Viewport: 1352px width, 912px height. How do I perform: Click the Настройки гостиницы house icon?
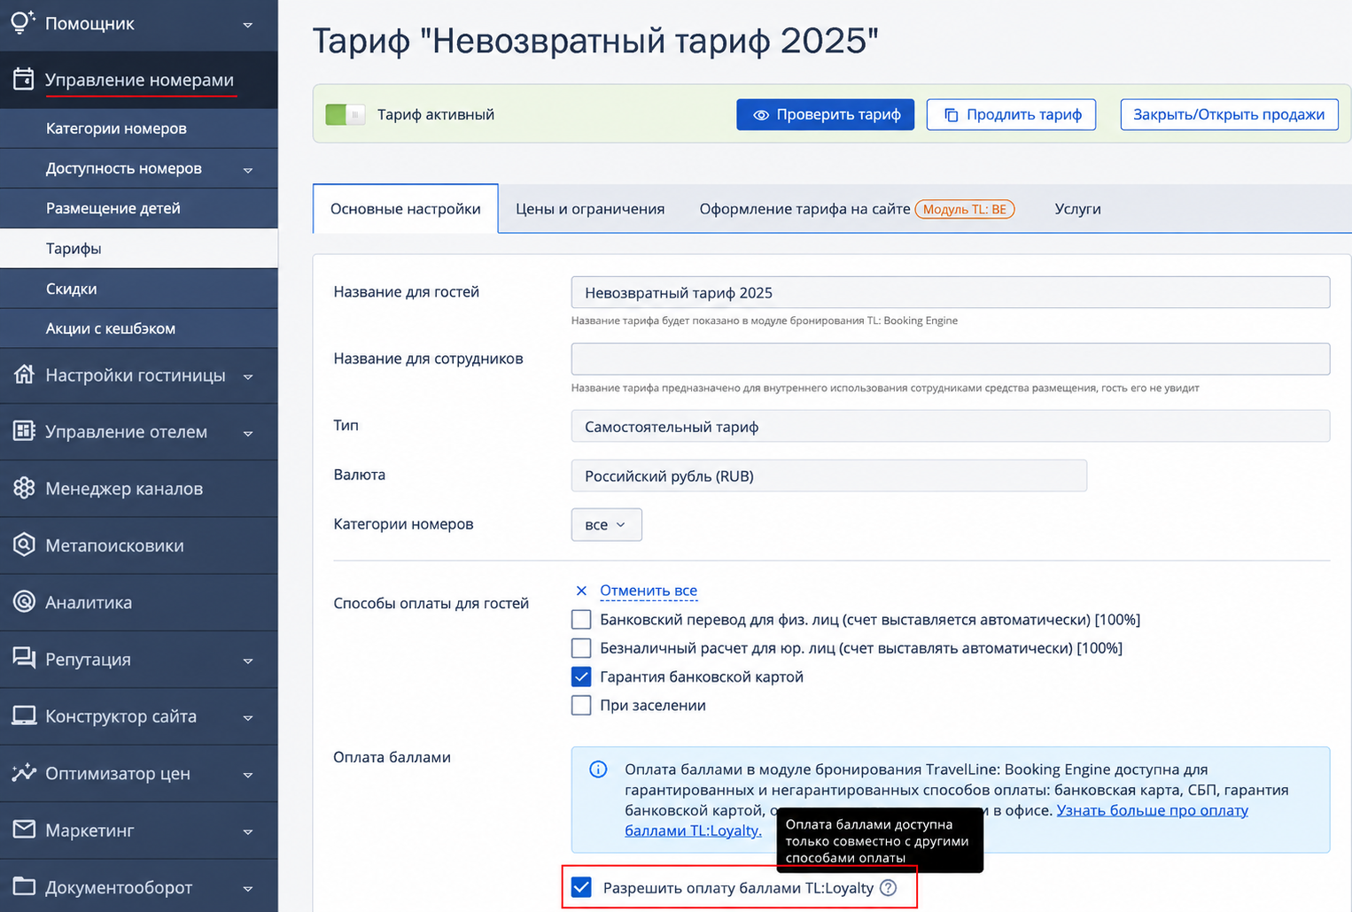(24, 375)
